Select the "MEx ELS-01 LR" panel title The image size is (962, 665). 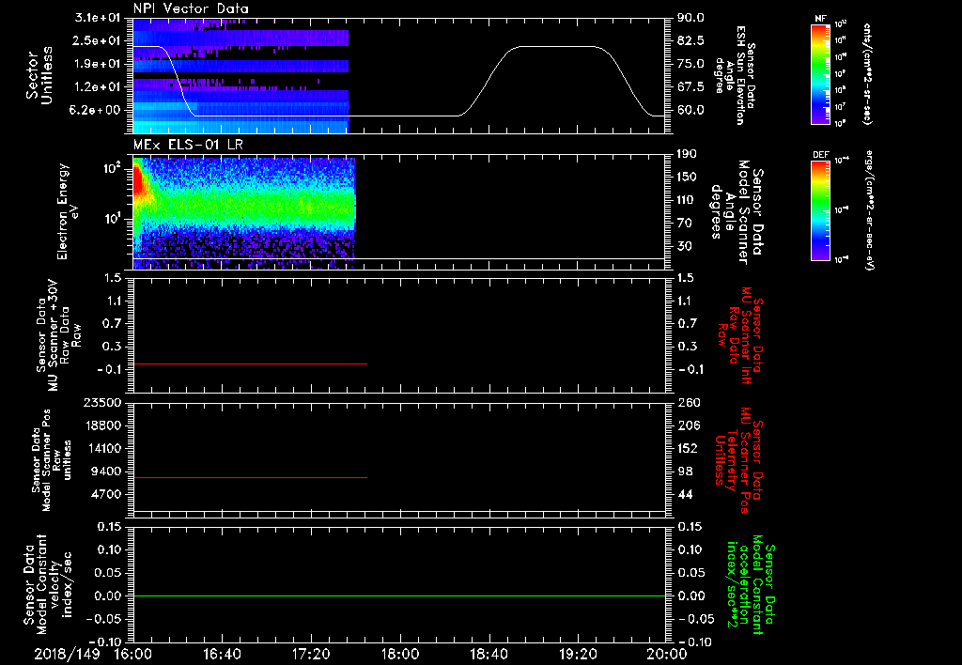(x=188, y=146)
